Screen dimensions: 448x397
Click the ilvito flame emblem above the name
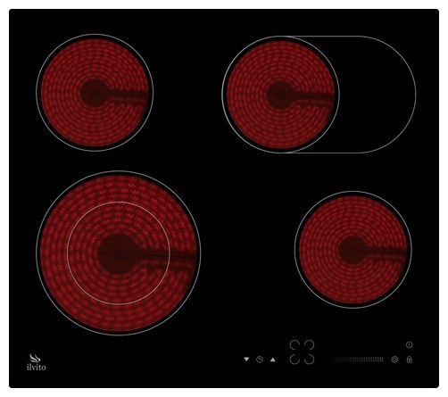pos(35,358)
